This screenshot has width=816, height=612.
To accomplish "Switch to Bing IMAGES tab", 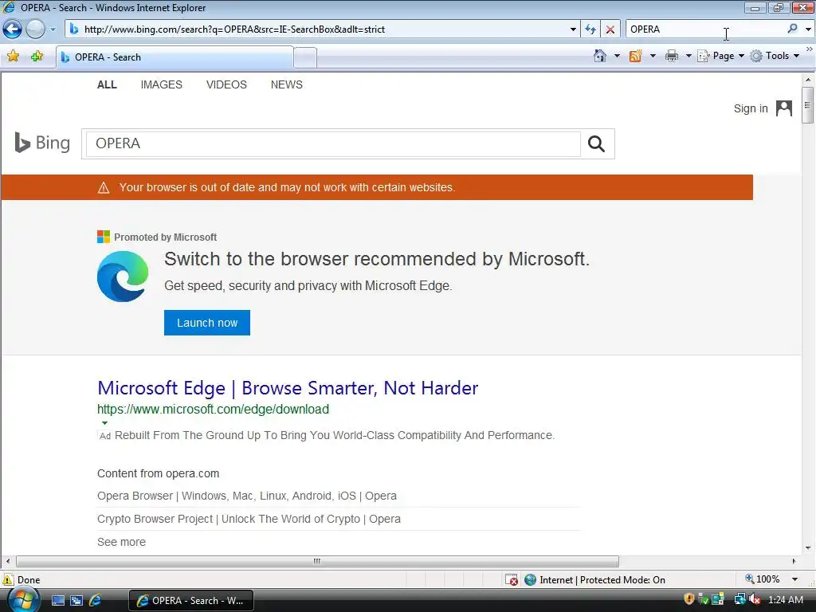I will pos(161,84).
